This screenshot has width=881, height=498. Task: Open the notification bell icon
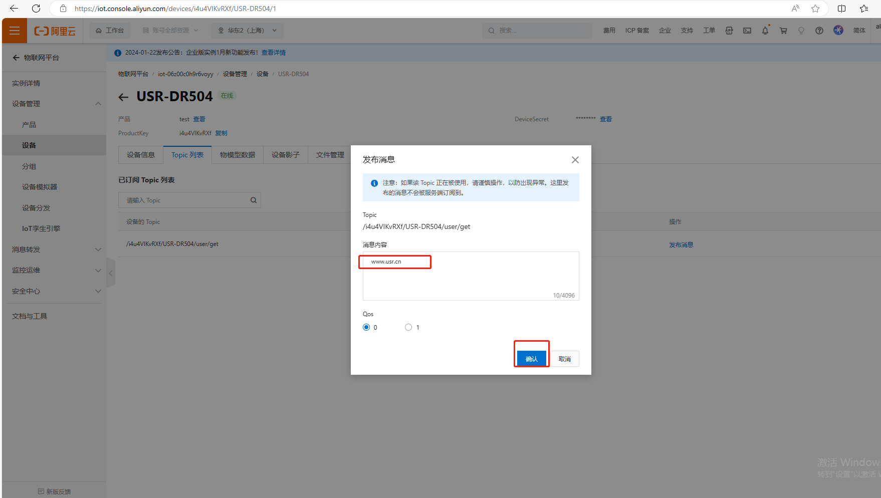click(765, 31)
